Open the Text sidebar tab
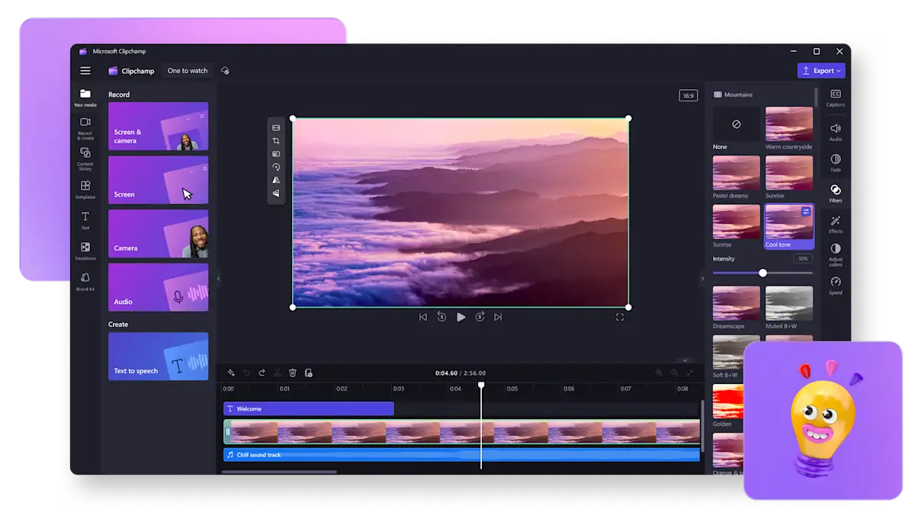This screenshot has height=518, width=915. click(85, 220)
